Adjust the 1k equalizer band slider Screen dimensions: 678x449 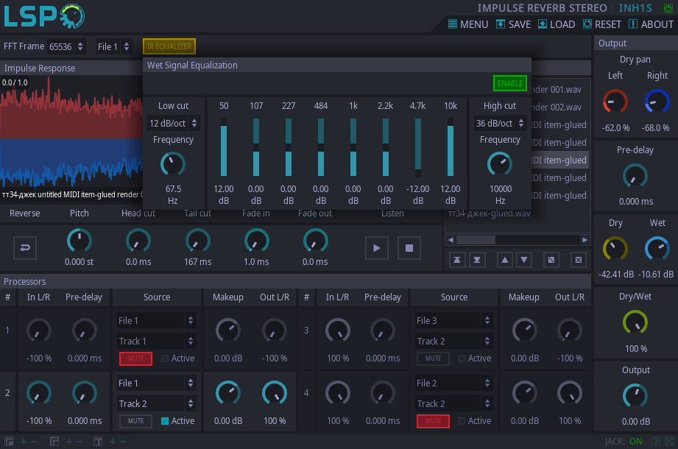tap(353, 147)
